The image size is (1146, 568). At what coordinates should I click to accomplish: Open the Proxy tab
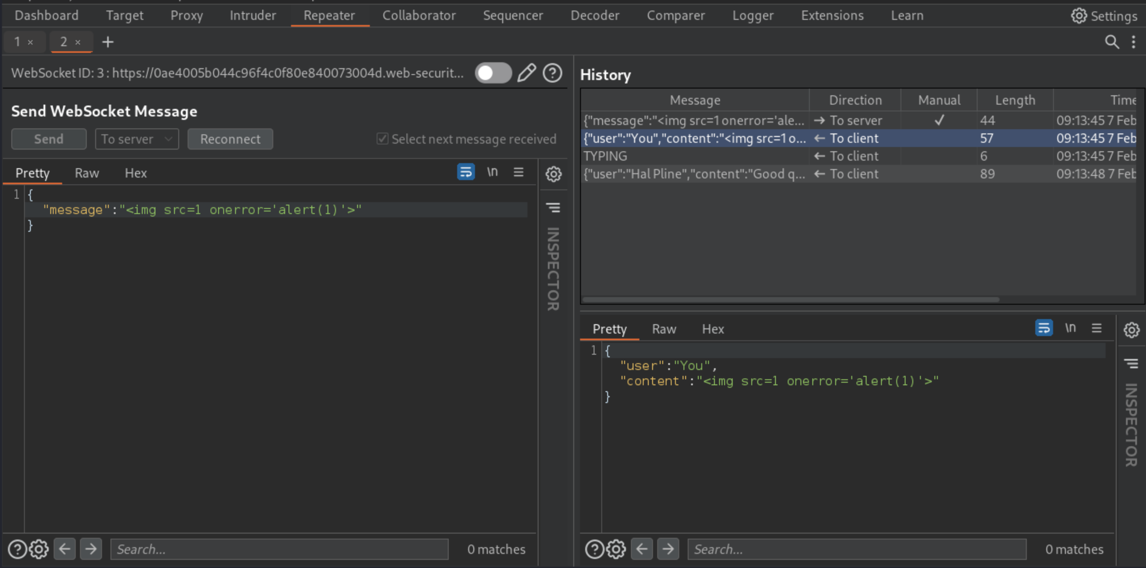[x=187, y=16]
